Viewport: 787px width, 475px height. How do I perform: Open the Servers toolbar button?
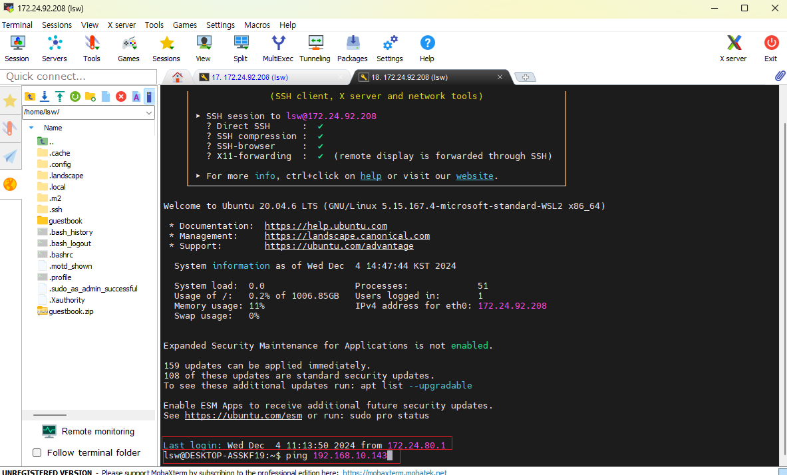tap(54, 49)
